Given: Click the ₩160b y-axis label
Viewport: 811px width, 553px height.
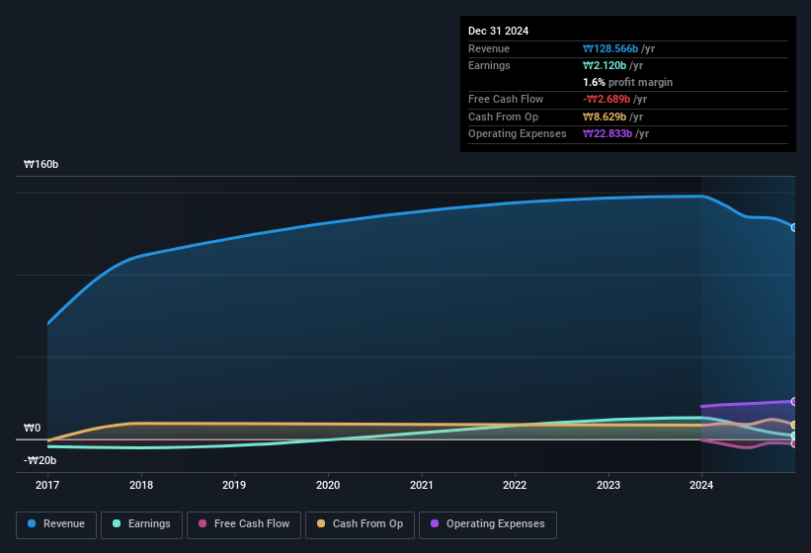Looking at the screenshot, I should coord(41,164).
